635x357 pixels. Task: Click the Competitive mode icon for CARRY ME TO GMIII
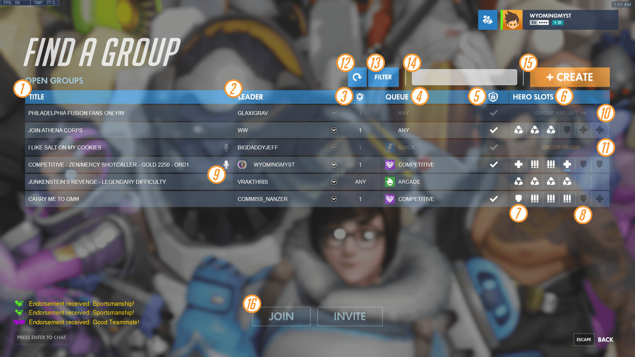click(x=390, y=199)
